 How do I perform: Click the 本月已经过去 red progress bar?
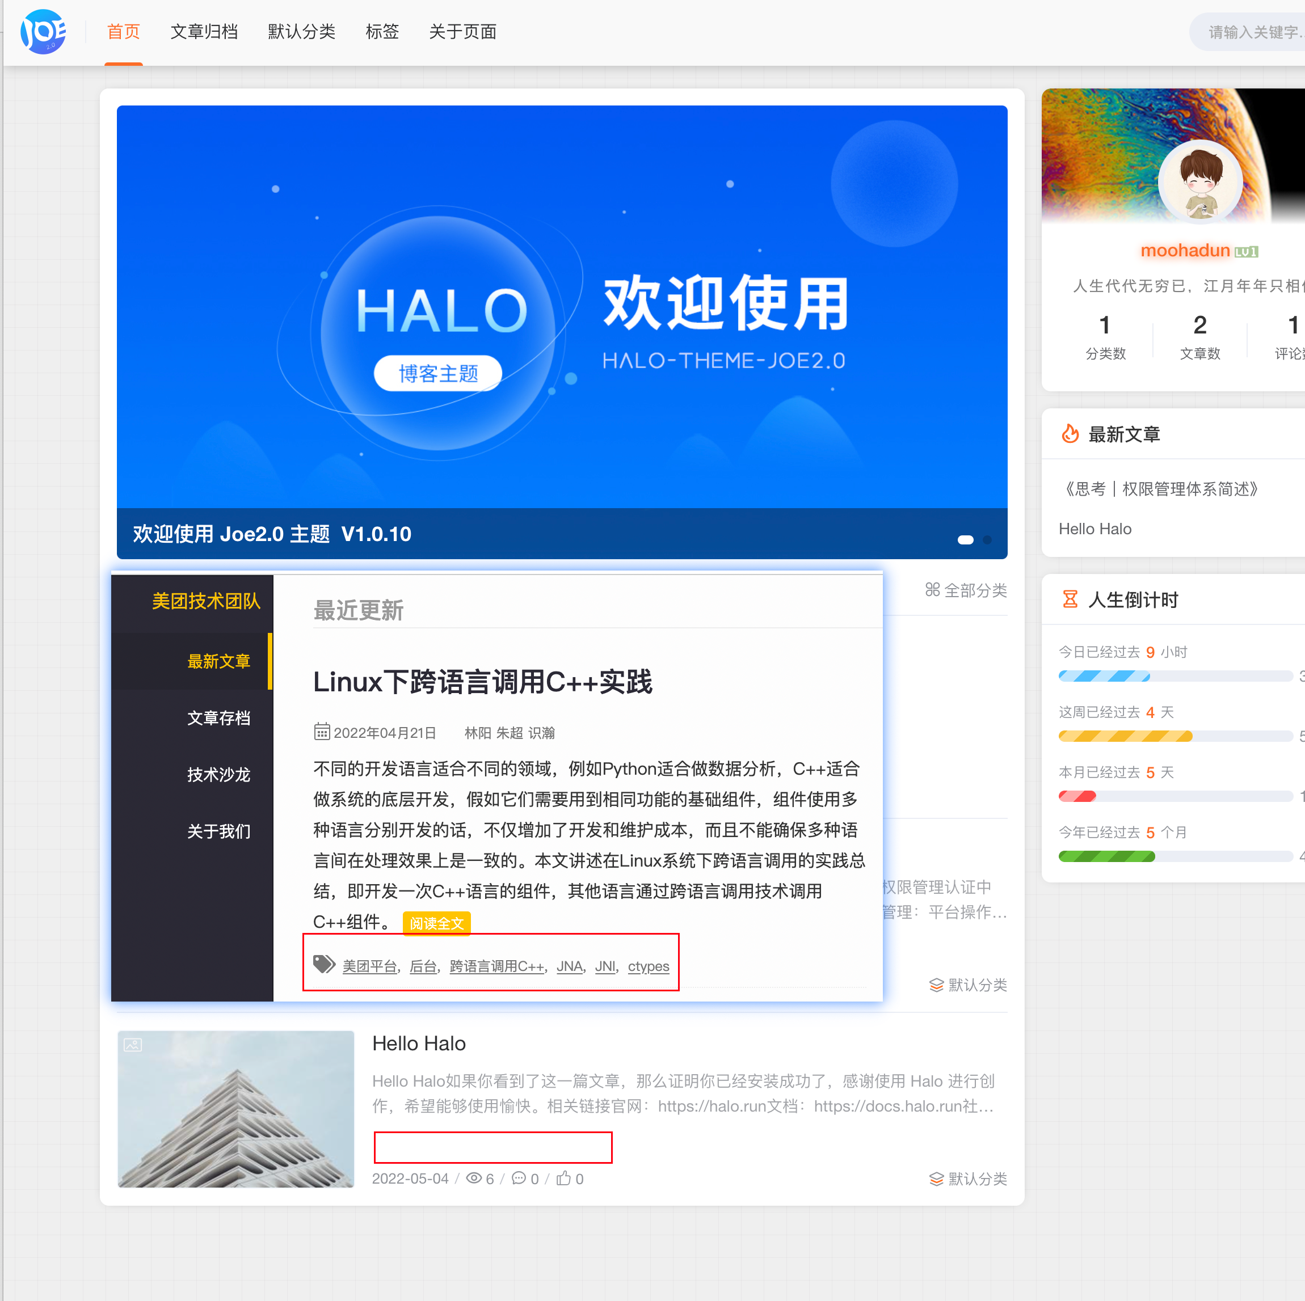(1175, 796)
